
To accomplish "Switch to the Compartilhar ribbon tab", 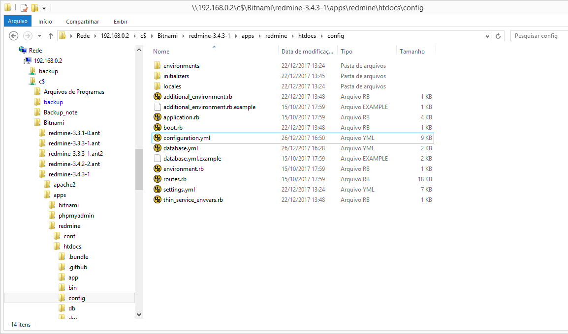I will click(x=82, y=22).
